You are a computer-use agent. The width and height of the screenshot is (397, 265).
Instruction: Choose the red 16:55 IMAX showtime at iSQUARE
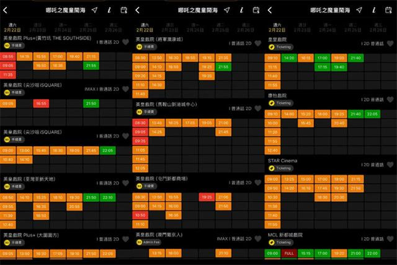pos(41,103)
